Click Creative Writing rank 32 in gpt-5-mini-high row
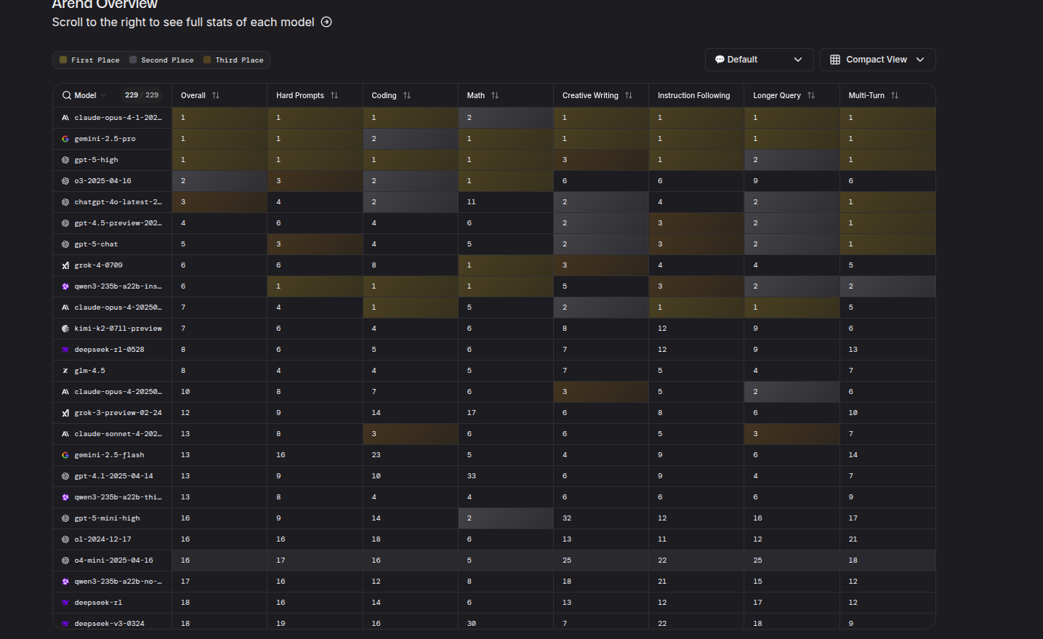 (x=567, y=518)
